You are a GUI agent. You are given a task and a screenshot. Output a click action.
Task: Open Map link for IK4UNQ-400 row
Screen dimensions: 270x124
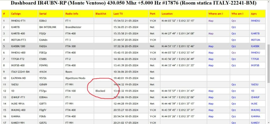[x=211, y=110]
